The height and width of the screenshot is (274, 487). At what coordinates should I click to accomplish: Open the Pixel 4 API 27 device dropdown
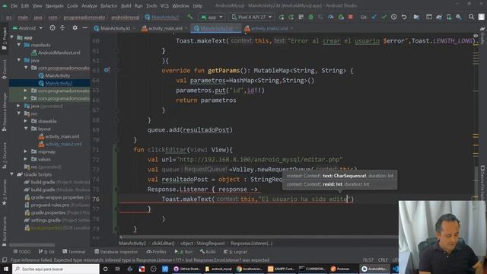click(x=252, y=17)
